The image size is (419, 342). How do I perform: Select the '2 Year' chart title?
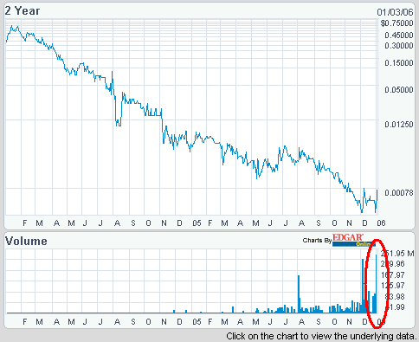click(x=23, y=11)
